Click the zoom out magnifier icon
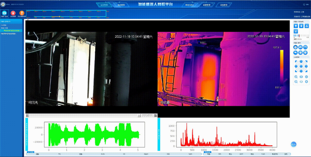311x157 pixels. pyautogui.click(x=296, y=82)
